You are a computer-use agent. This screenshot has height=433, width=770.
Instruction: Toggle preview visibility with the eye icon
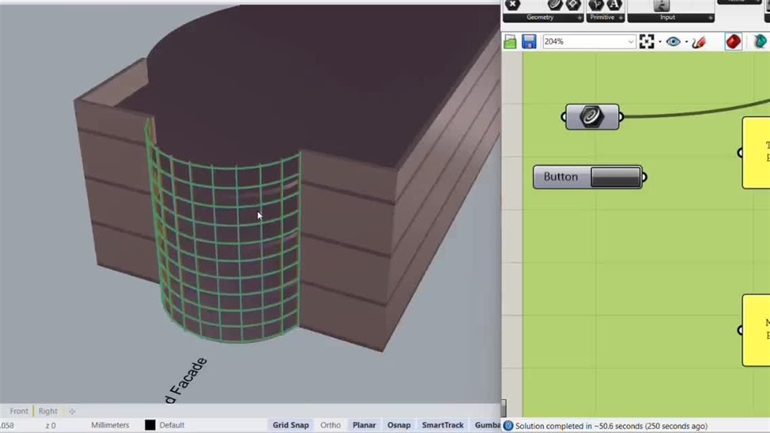coord(673,41)
